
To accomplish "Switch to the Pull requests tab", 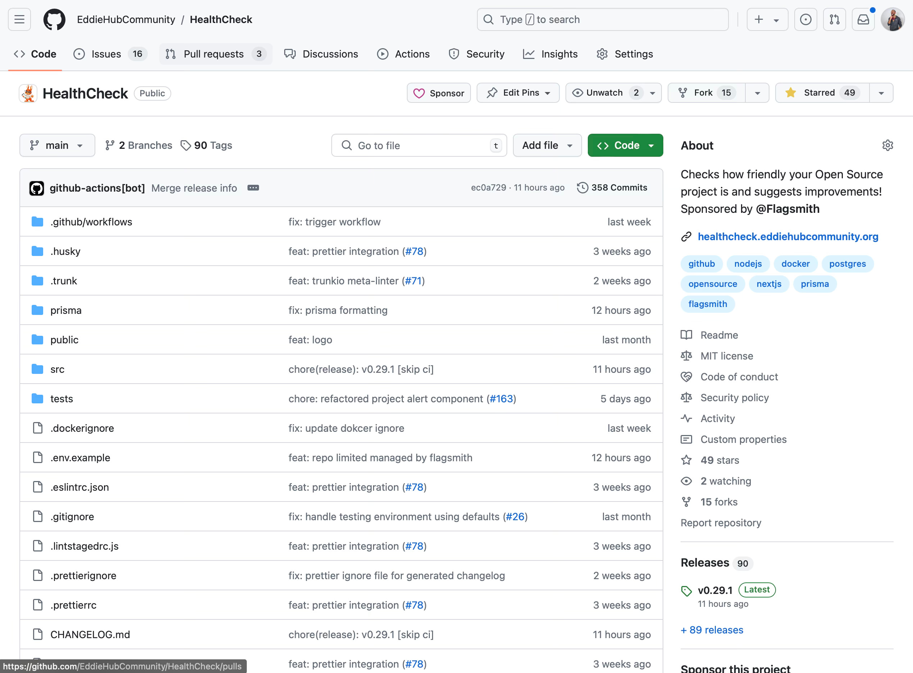I will click(215, 54).
